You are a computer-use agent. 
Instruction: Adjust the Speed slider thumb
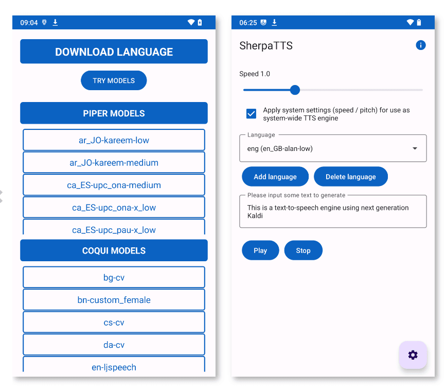pyautogui.click(x=295, y=90)
